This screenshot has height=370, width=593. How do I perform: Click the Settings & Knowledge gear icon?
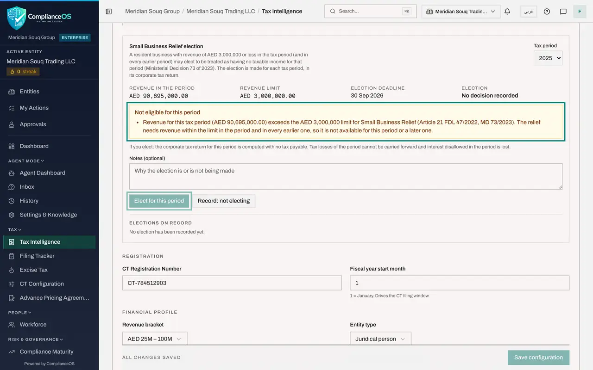click(12, 215)
